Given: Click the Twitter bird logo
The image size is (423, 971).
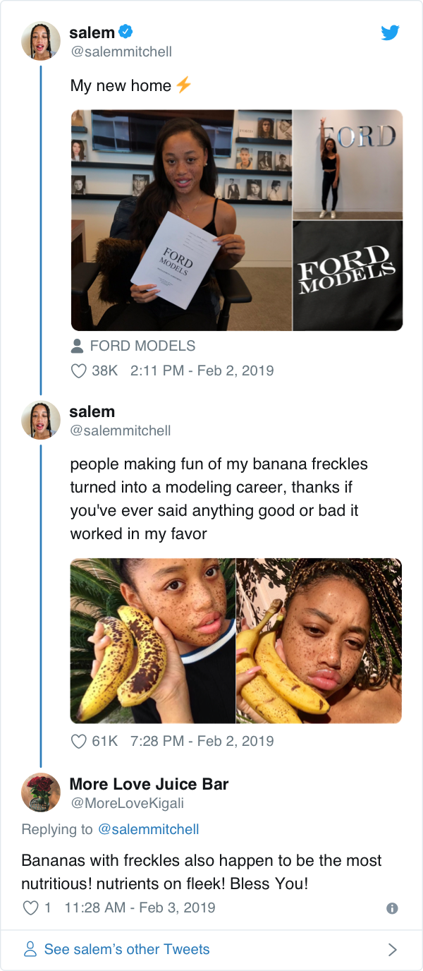Looking at the screenshot, I should click(390, 32).
